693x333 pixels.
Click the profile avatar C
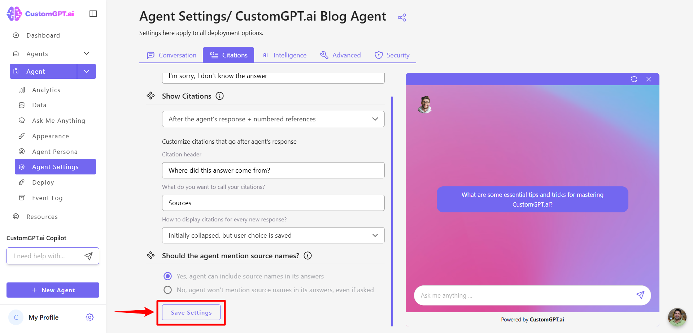(x=16, y=317)
